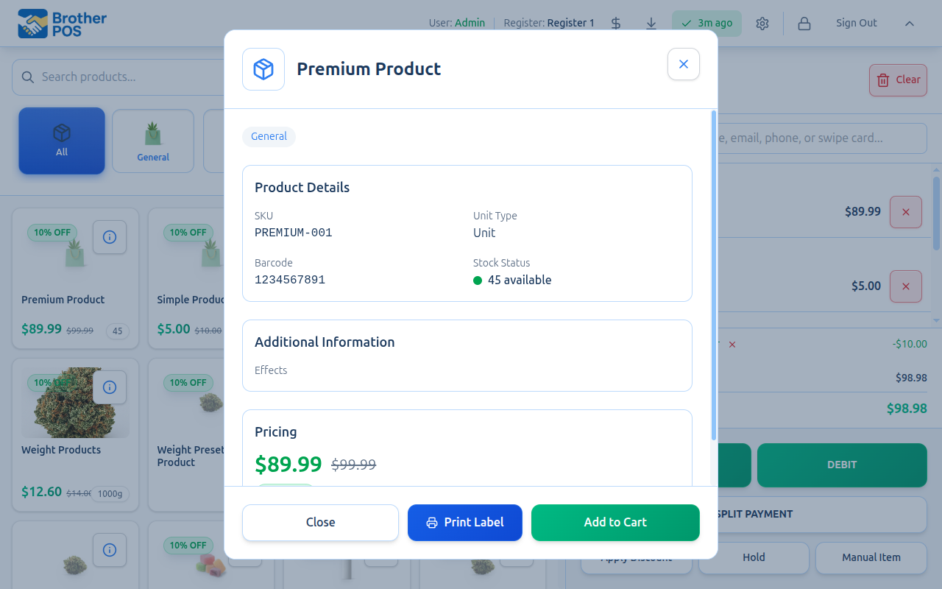The width and height of the screenshot is (942, 589).
Task: Clear the cart with Clear button
Action: [x=898, y=80]
